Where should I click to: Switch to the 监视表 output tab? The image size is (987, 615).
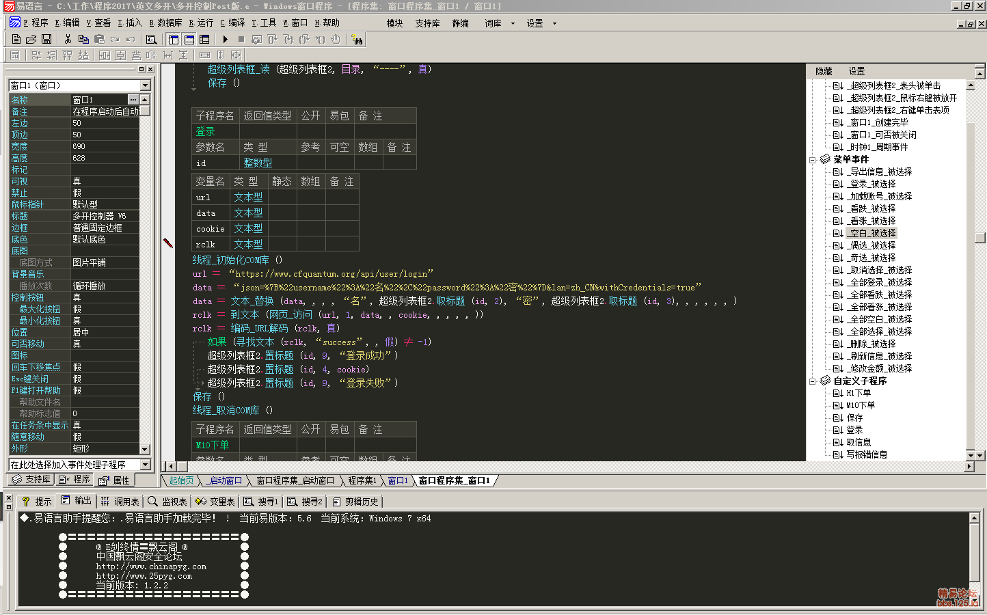pyautogui.click(x=167, y=502)
